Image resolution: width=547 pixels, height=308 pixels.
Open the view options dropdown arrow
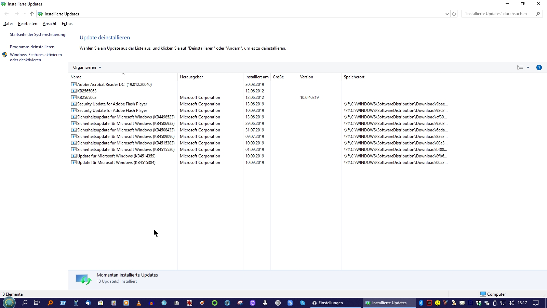528,67
